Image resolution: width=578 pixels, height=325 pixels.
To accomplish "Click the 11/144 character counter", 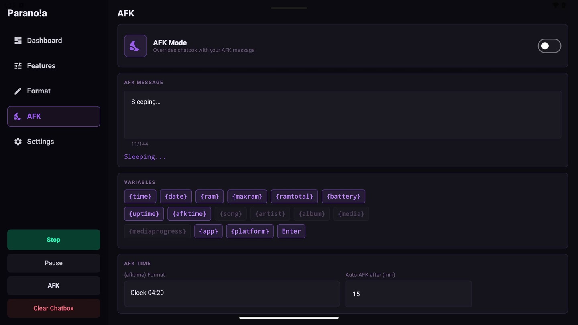I will pyautogui.click(x=140, y=144).
